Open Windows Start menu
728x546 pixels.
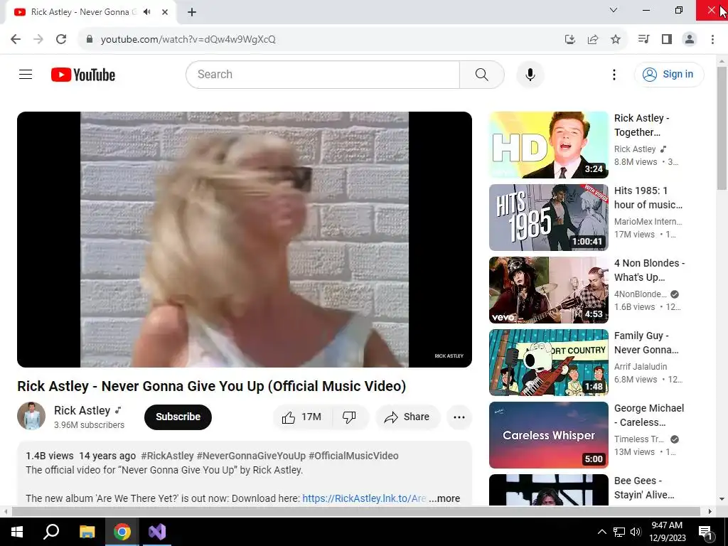(17, 532)
